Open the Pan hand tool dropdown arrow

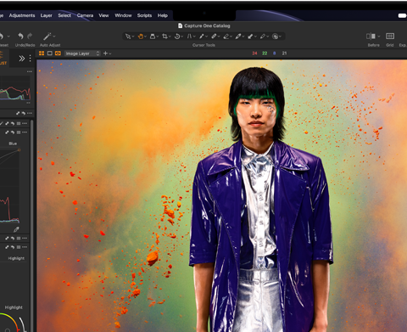point(145,37)
